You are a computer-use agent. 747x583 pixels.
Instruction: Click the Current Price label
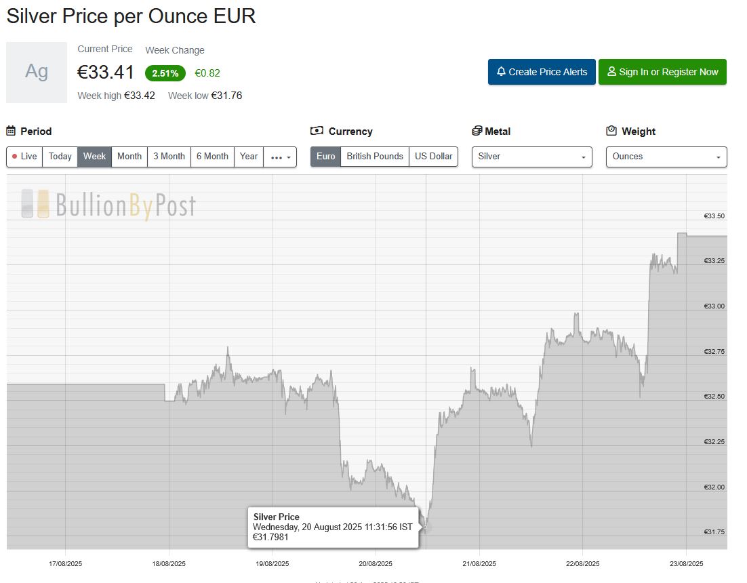pyautogui.click(x=105, y=49)
